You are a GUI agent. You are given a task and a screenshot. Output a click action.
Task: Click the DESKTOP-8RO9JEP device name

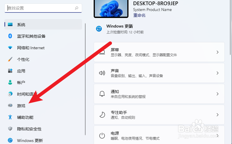click(155, 3)
